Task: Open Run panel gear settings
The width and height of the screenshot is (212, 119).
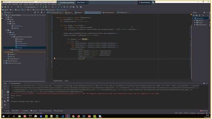Action: [x=204, y=83]
